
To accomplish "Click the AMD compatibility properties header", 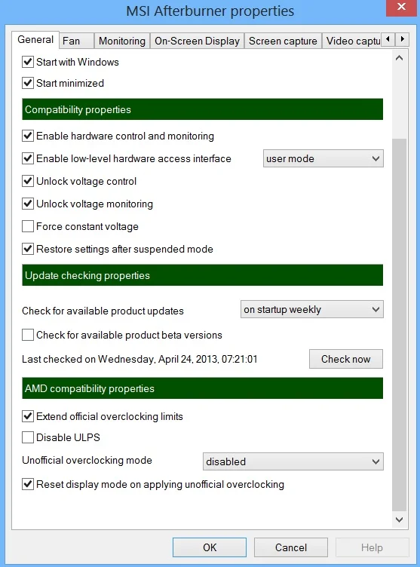I will (202, 388).
